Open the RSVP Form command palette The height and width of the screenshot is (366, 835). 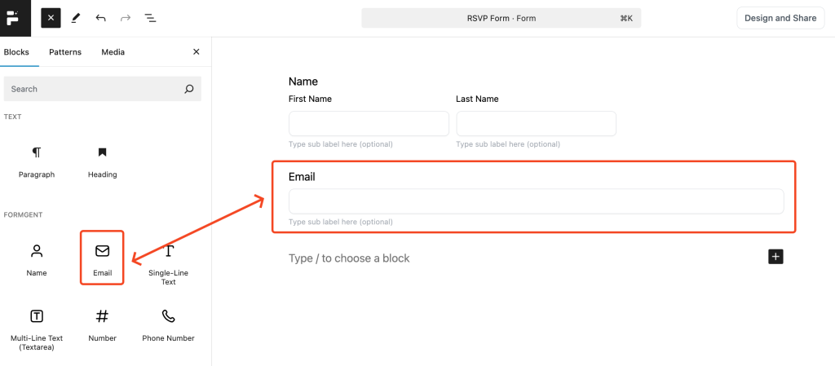[x=501, y=18]
